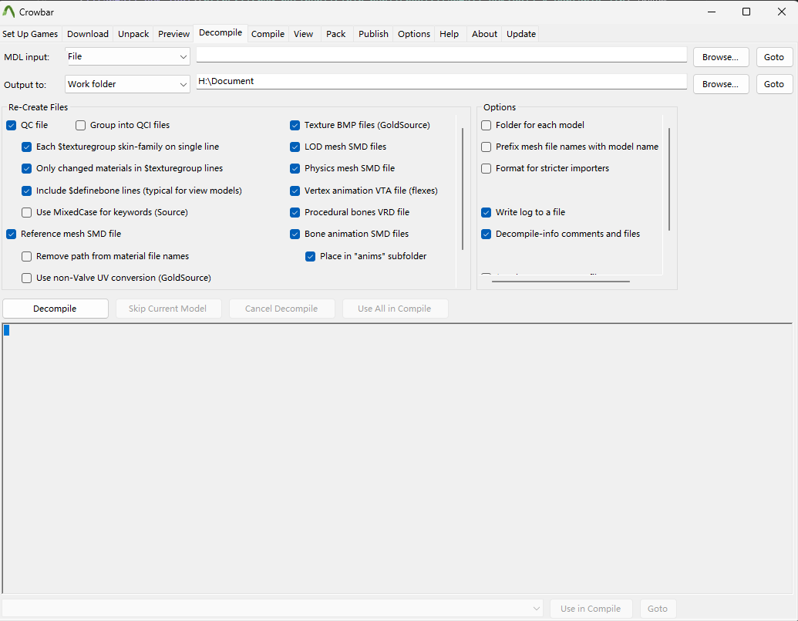
Task: Click Goto button for Output to path
Action: [x=773, y=84]
